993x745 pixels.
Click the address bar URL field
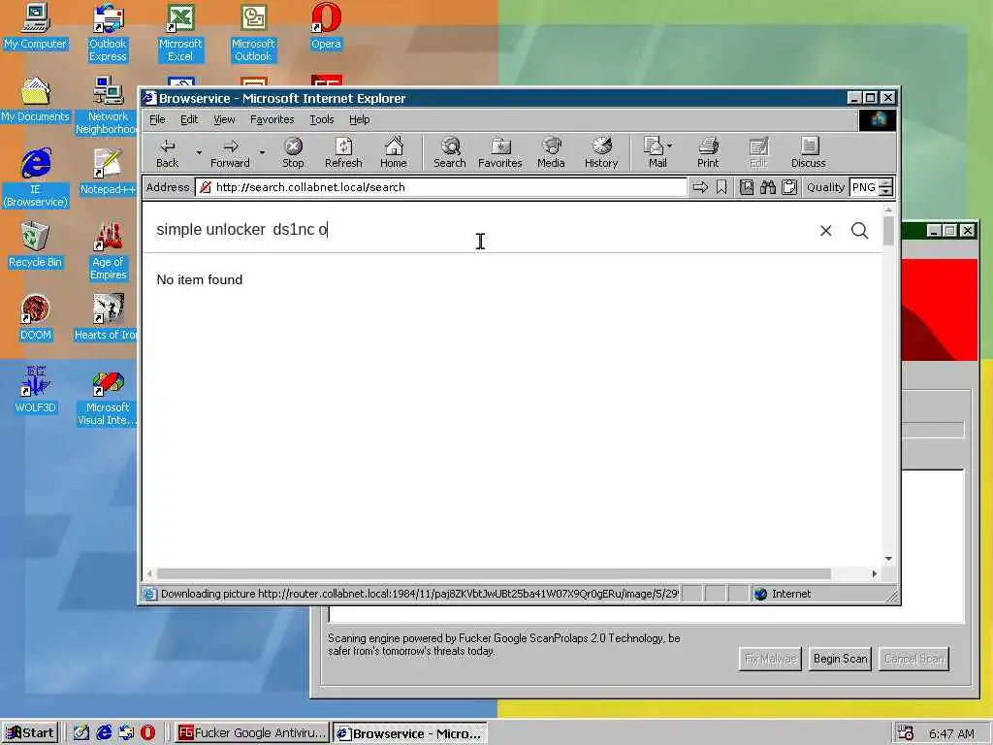(441, 187)
